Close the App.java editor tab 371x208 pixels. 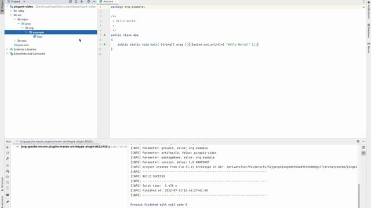(116, 1)
